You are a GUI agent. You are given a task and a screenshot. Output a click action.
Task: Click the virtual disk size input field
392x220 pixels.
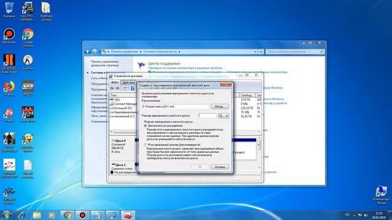(208, 116)
